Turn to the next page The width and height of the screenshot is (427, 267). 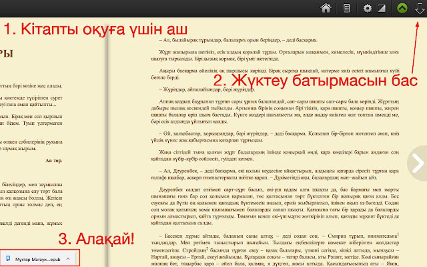417,163
